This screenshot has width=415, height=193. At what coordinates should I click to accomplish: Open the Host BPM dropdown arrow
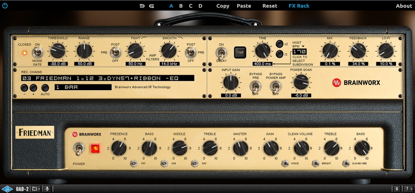tap(303, 47)
